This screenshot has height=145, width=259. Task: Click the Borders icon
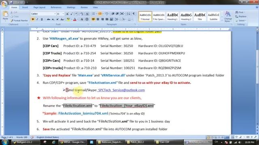point(129,19)
